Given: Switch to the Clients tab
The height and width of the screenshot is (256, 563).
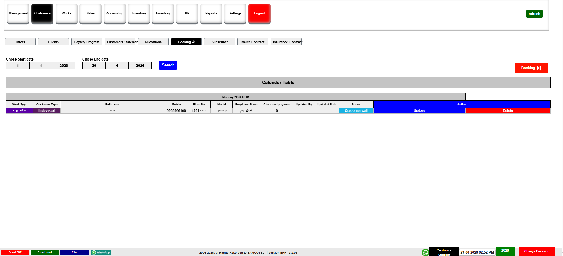Looking at the screenshot, I should [53, 42].
